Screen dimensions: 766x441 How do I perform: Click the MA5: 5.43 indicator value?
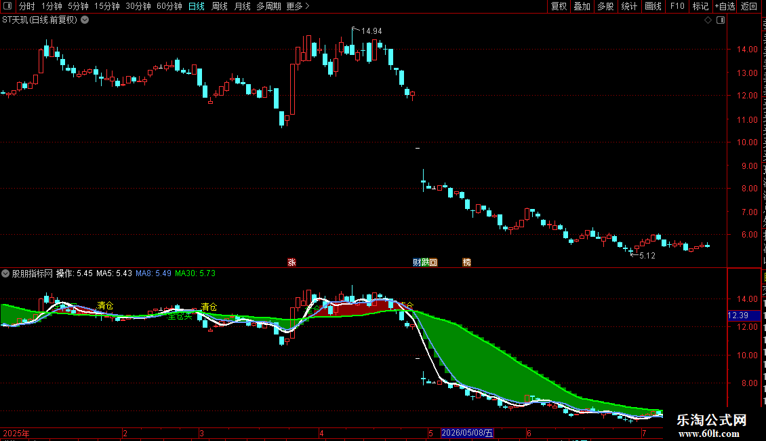[114, 273]
